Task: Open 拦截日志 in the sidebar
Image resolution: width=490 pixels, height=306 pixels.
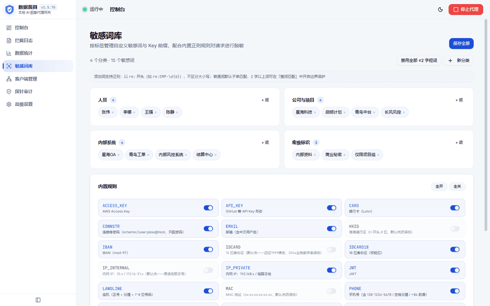Action: click(38, 40)
